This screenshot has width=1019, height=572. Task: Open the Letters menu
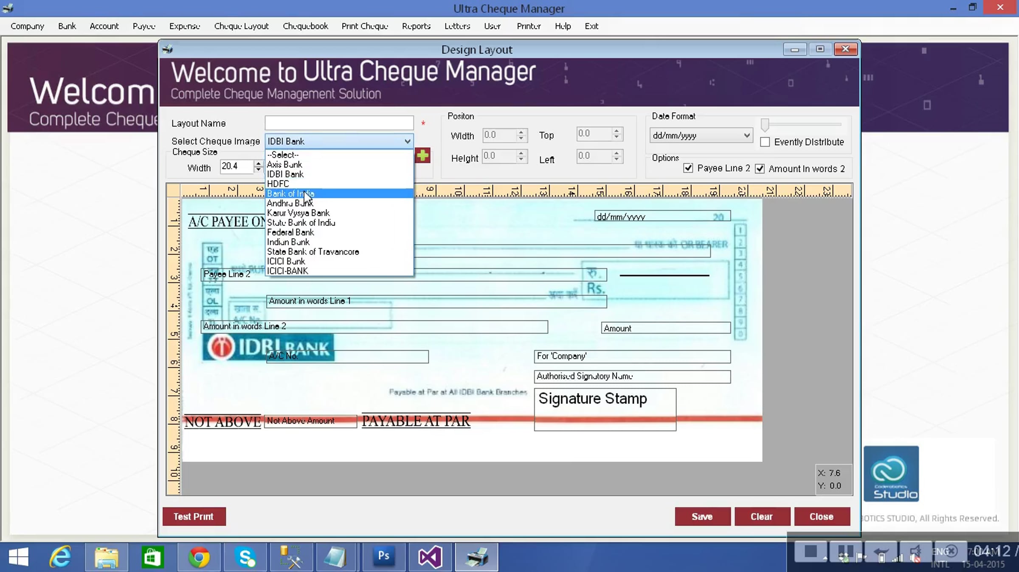[x=457, y=26]
